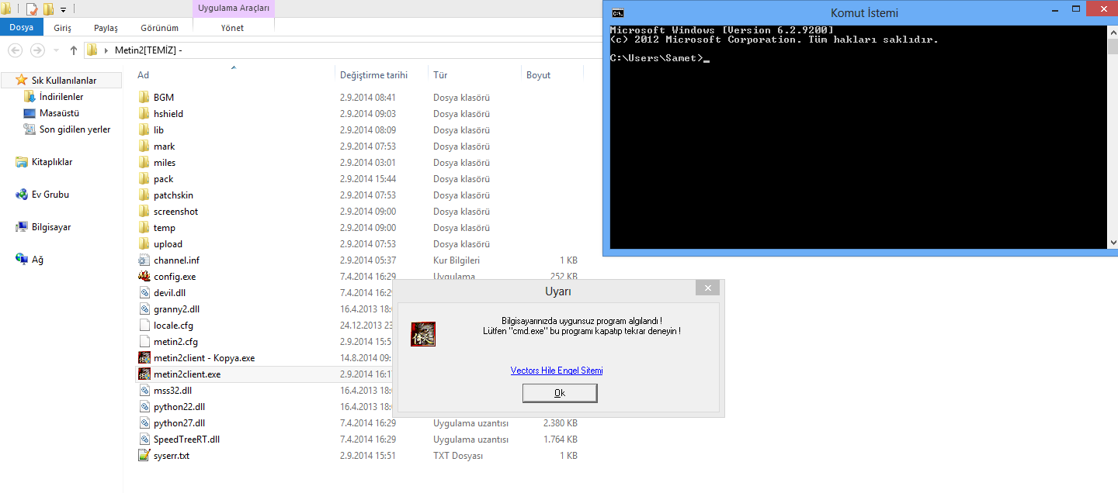This screenshot has height=493, width=1118.
Task: Click the Properties quick access icon
Action: click(32, 9)
